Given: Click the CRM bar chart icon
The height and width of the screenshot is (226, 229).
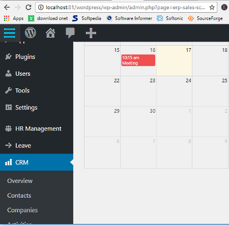Looking at the screenshot, I should [9, 162].
